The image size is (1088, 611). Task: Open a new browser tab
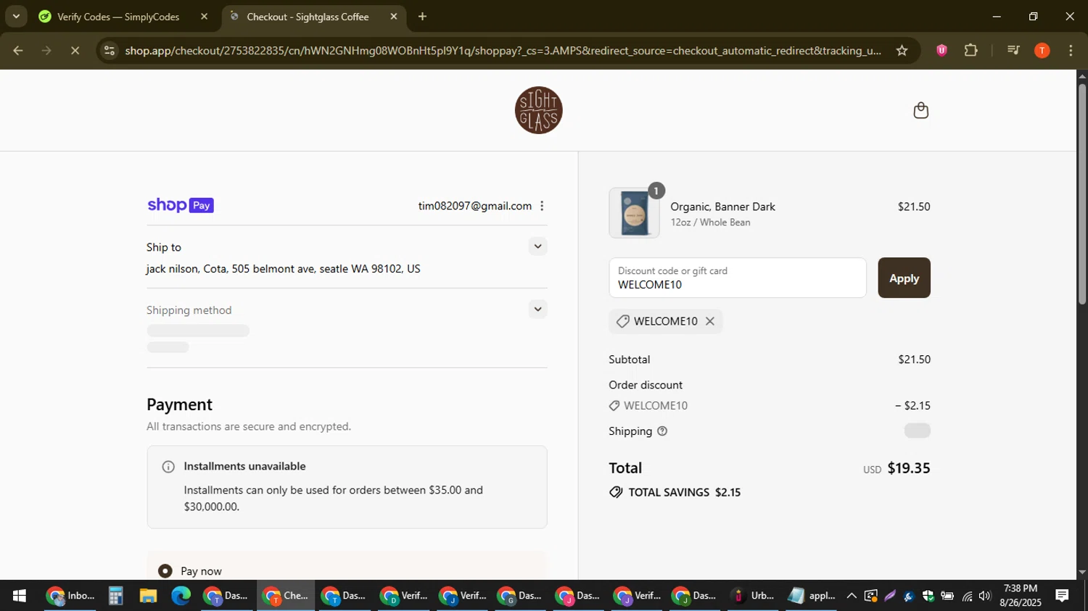point(423,16)
